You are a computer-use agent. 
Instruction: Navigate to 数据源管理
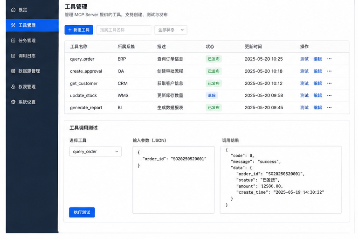(x=32, y=71)
